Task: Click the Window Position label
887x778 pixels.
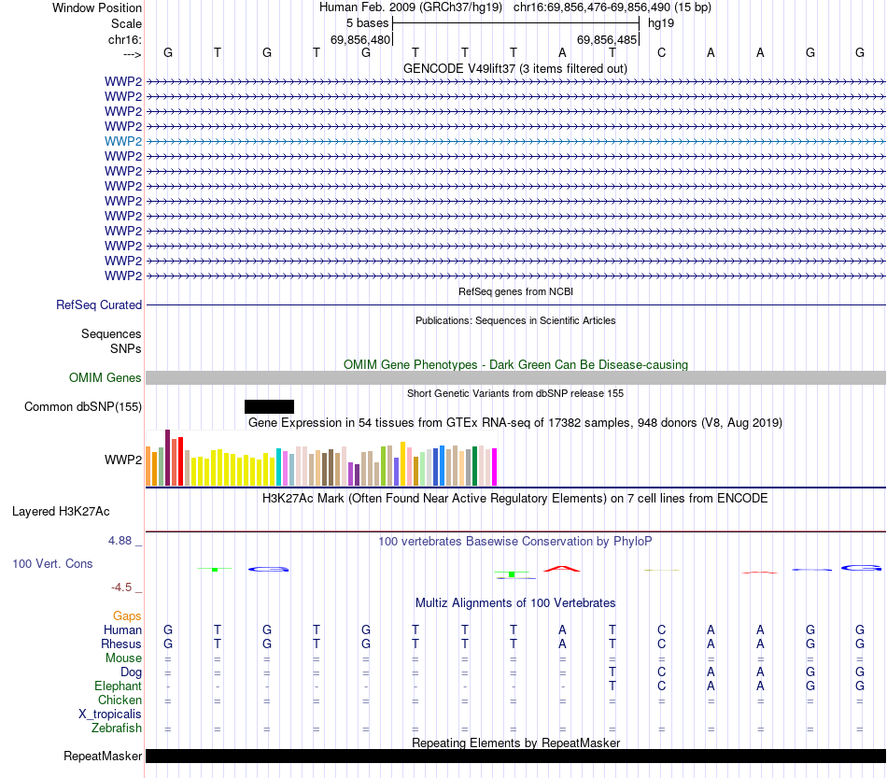Action: click(x=97, y=7)
